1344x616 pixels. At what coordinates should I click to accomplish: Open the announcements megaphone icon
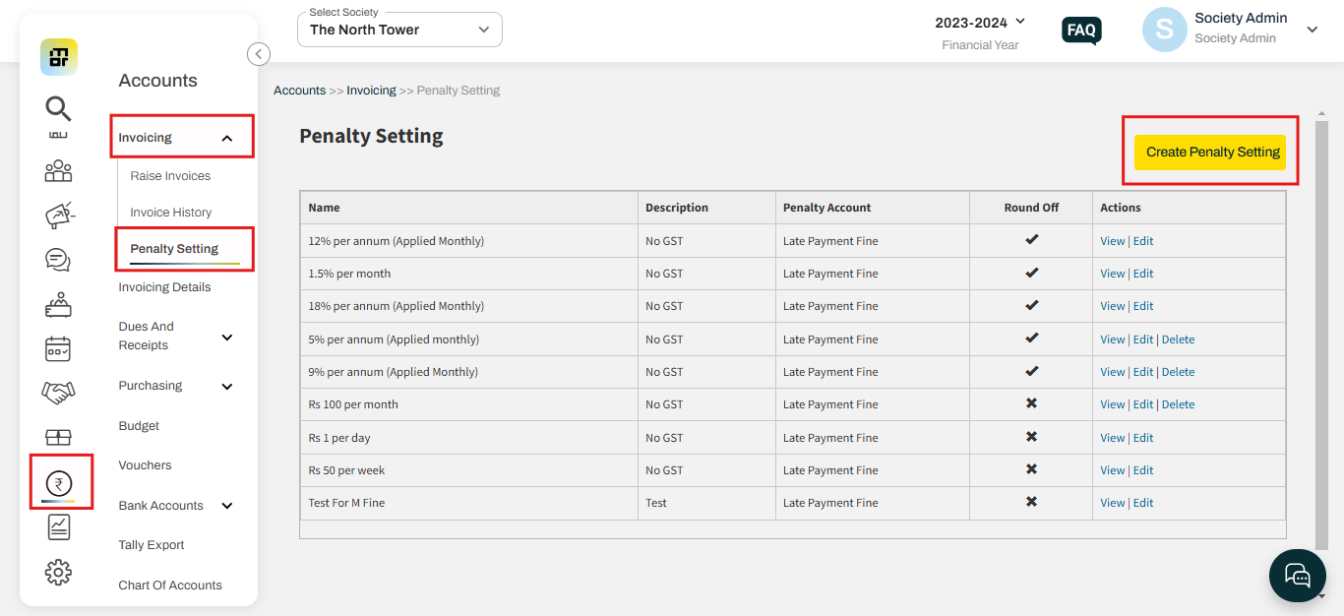(58, 215)
